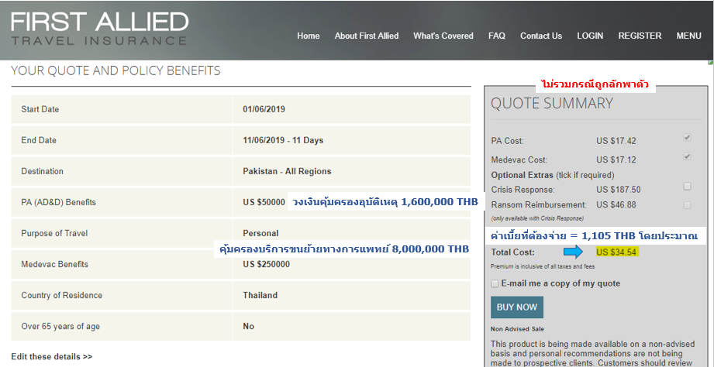Screen dimensions: 714x367
Task: Enable the Crisis Response optional extra
Action: pyautogui.click(x=687, y=187)
